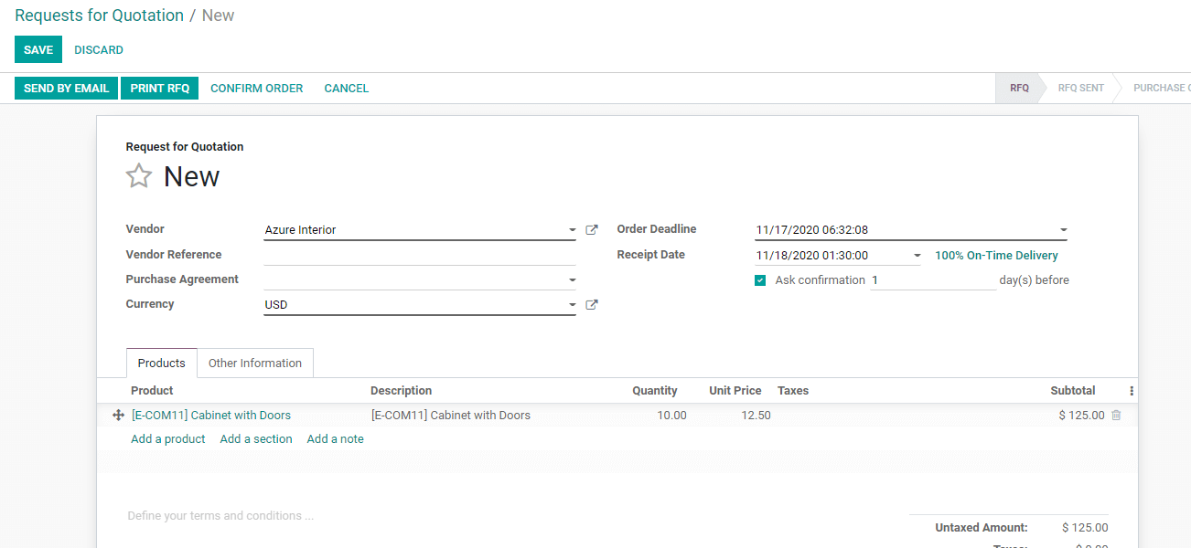Open column options kebab menu
1191x548 pixels.
point(1132,391)
